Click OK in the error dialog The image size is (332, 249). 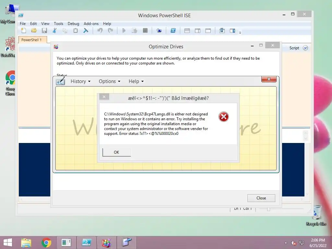pyautogui.click(x=116, y=152)
